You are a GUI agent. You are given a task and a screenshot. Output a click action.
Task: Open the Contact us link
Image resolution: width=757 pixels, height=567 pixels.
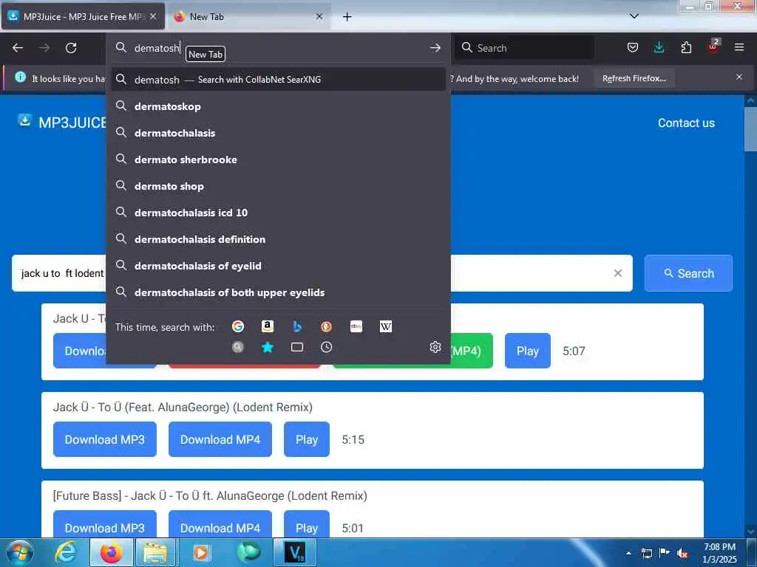pos(686,123)
